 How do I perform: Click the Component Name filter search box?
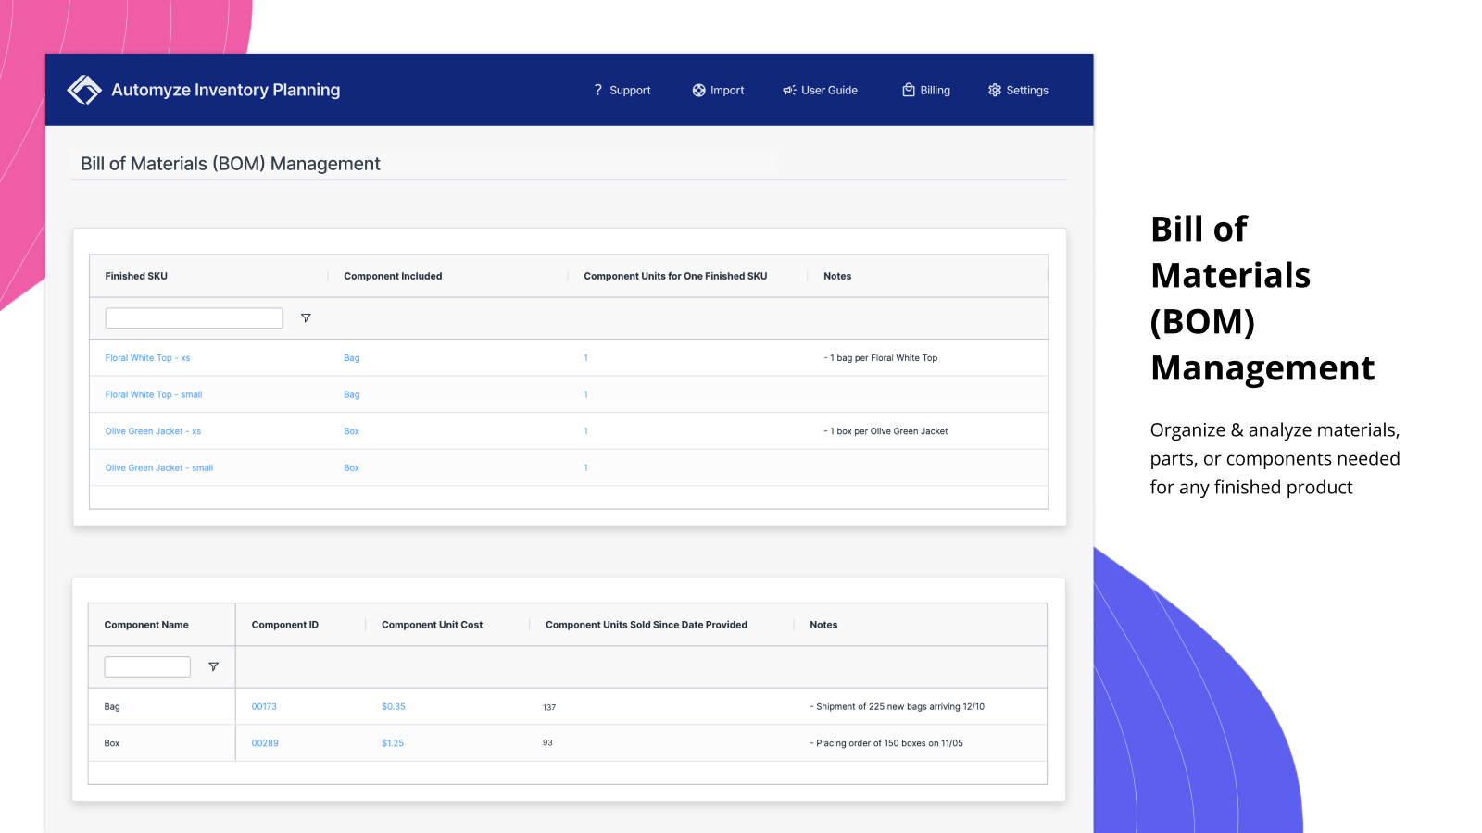[146, 666]
